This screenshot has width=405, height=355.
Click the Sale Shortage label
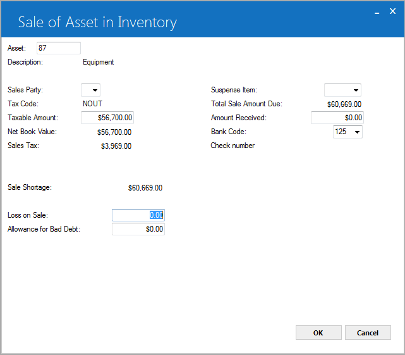click(30, 187)
